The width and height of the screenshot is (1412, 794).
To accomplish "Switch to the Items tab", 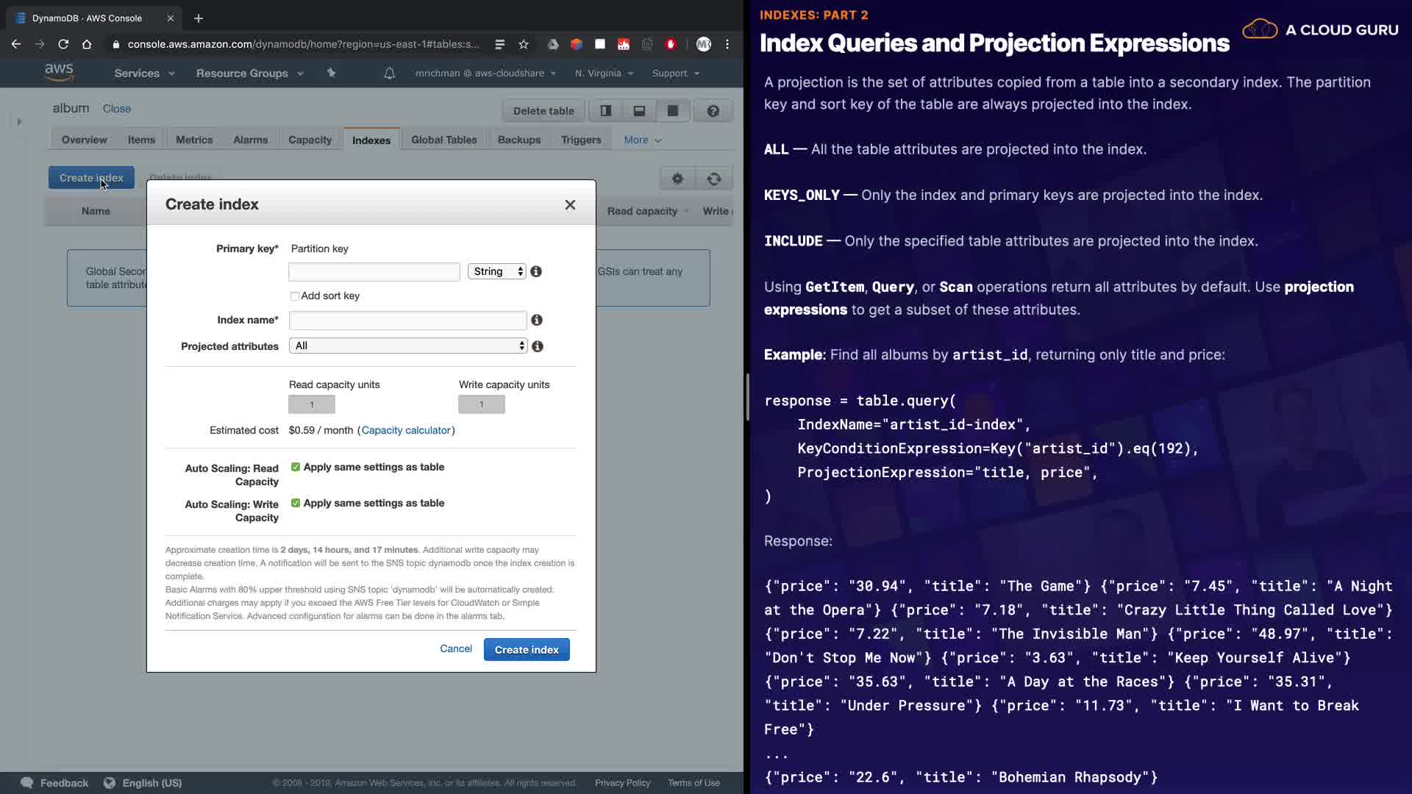I will click(141, 140).
